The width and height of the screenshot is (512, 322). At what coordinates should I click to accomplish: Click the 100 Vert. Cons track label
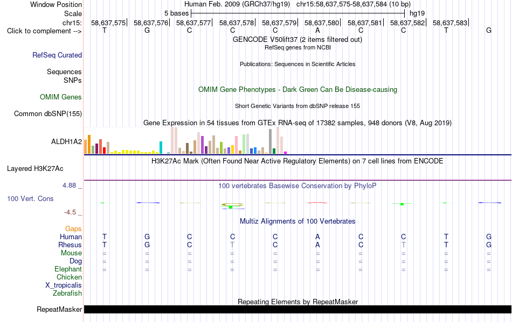30,198
